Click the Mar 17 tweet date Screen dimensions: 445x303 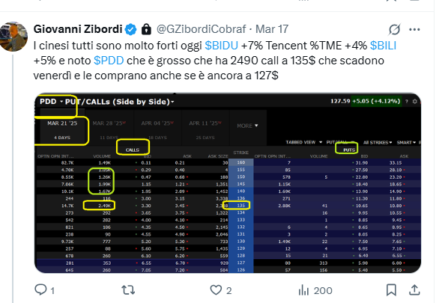[x=272, y=29]
